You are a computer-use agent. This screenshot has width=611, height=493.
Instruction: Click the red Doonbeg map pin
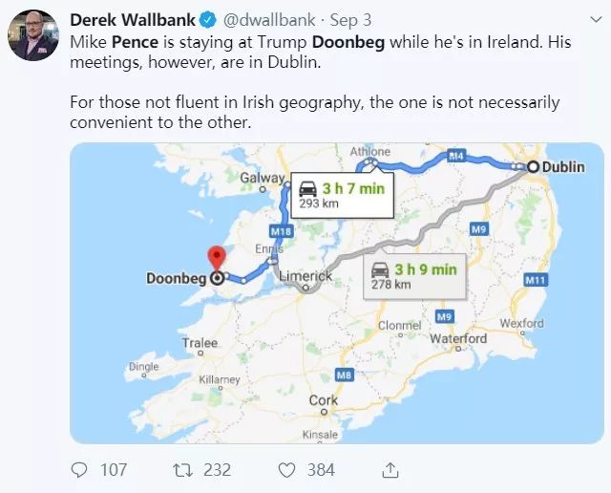(217, 259)
